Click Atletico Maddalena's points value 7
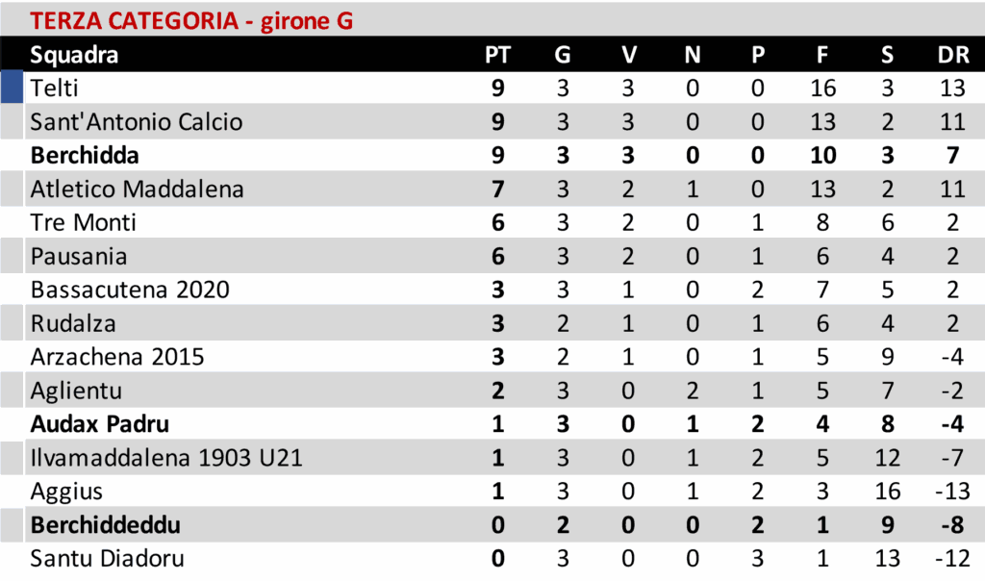The image size is (985, 581). click(497, 189)
